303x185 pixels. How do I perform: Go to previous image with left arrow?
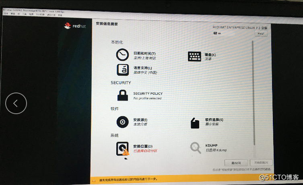16,103
